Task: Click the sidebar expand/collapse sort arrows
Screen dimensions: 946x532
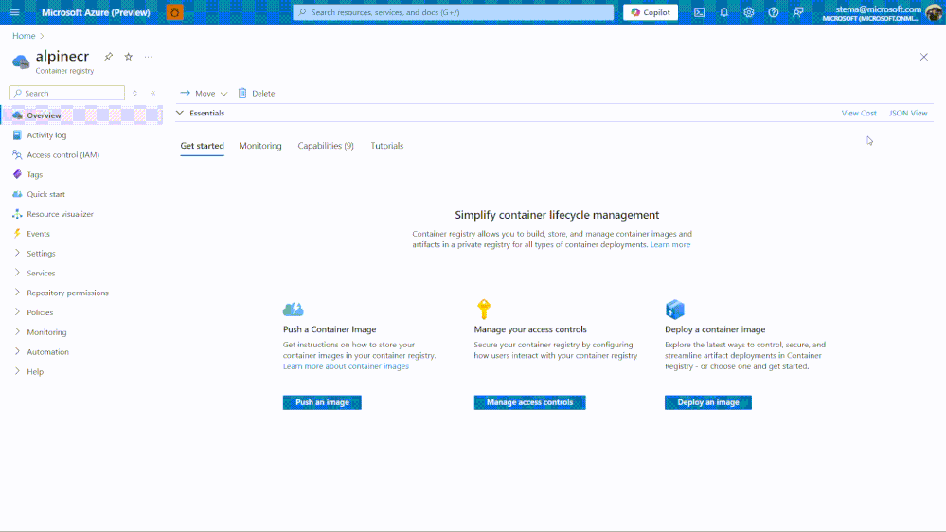Action: point(135,93)
